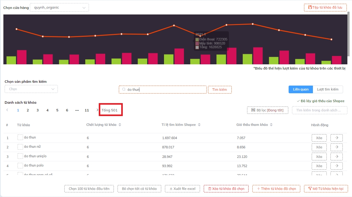Viewport: 352px width, 197px height.
Task: Click Xuất file excel button
Action: click(182, 189)
